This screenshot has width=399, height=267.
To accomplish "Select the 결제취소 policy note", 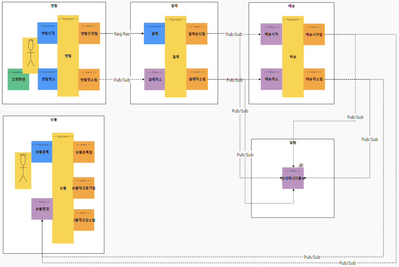I will point(155,79).
